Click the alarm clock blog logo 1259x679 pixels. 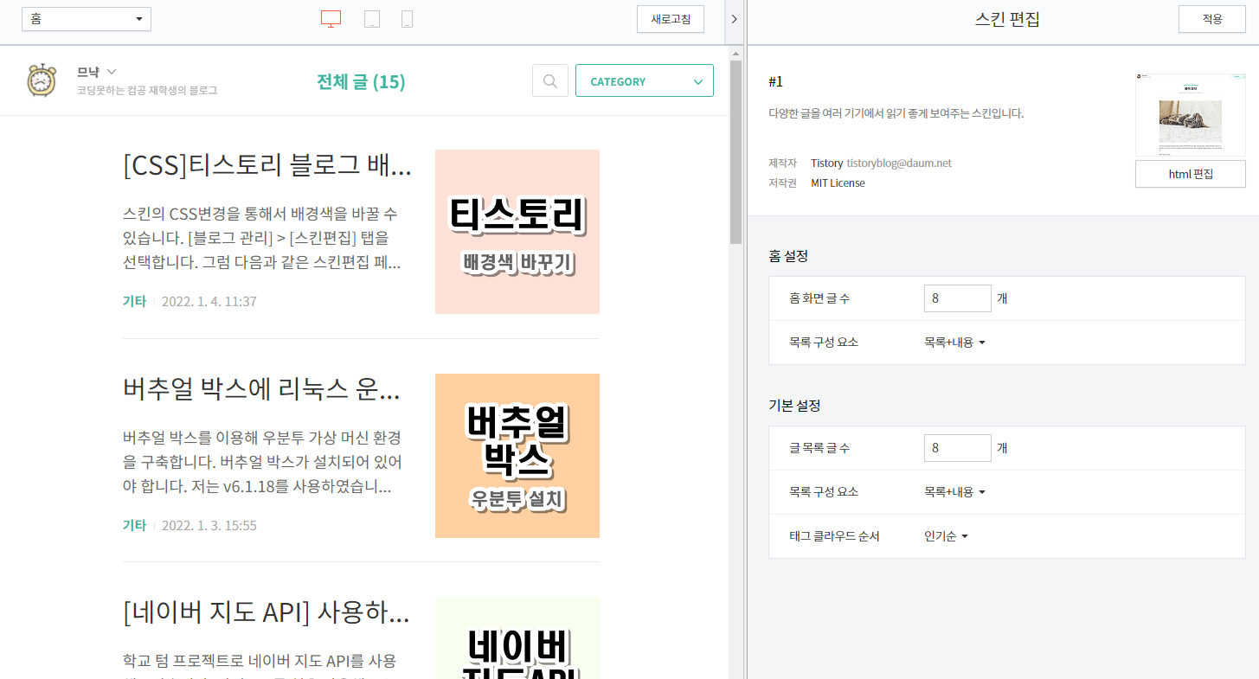(x=41, y=80)
